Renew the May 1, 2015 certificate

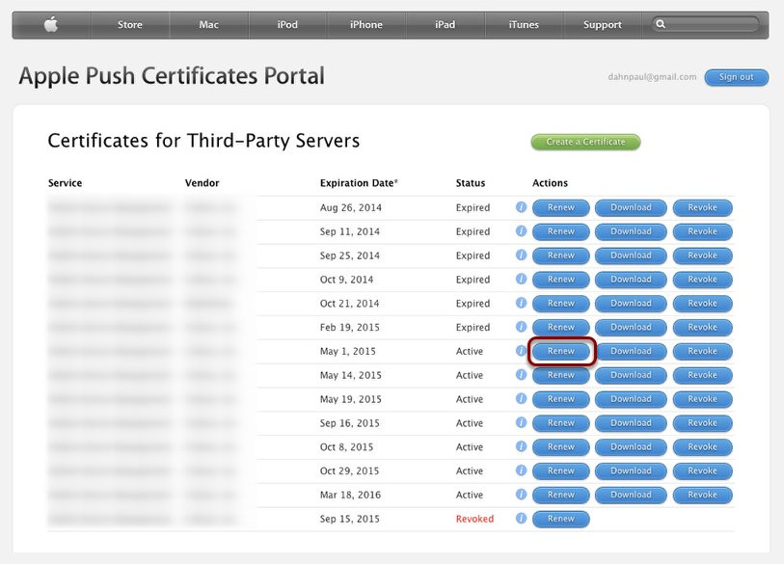[x=561, y=352]
